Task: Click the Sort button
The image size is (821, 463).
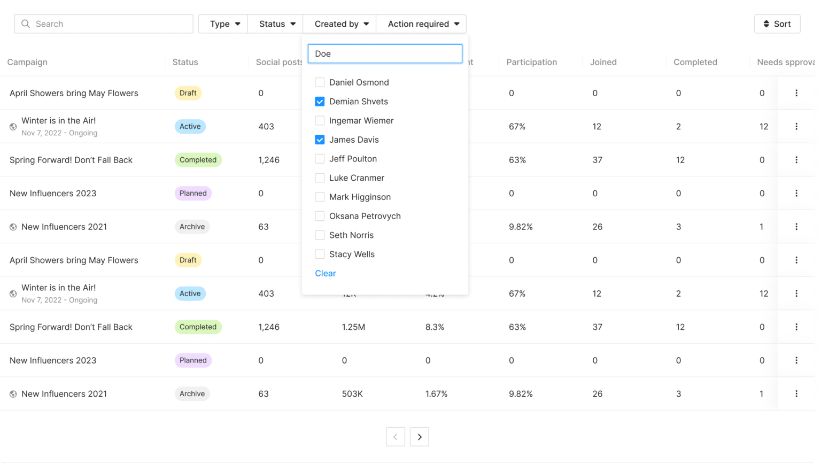Action: click(777, 24)
